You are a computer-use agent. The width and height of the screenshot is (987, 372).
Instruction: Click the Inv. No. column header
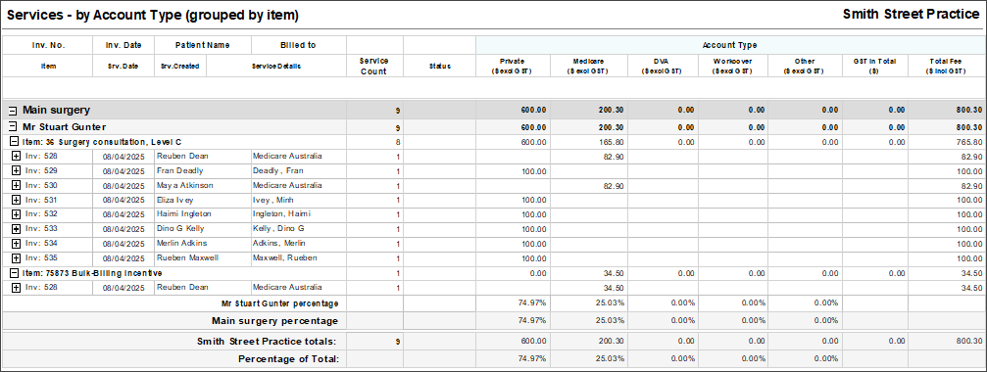point(48,45)
